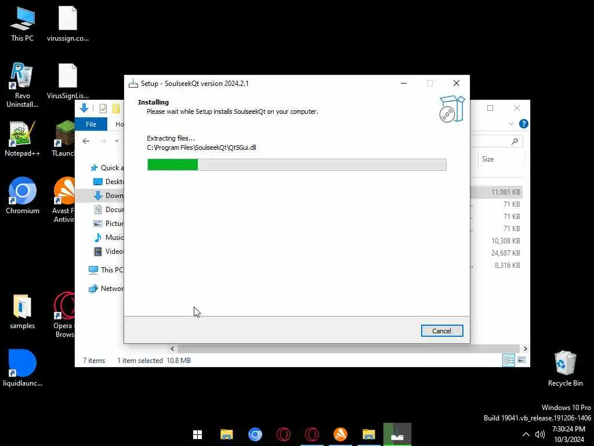594x446 pixels.
Task: Open This PC desktop icon
Action: [22, 24]
